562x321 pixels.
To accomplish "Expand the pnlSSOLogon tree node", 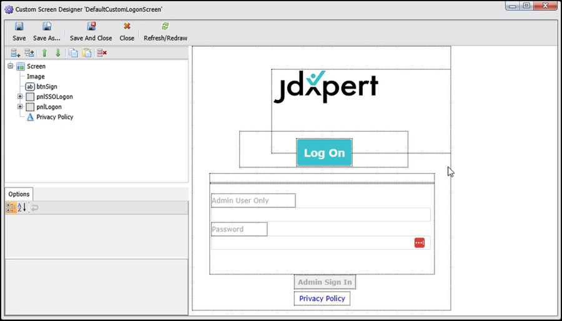I will pos(20,97).
